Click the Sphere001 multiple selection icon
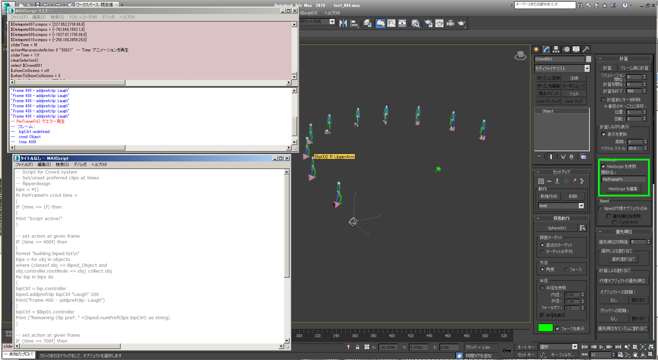 tap(583, 228)
